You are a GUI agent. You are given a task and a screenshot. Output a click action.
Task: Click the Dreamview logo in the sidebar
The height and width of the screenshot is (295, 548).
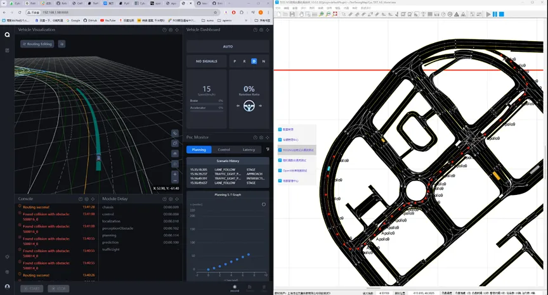point(7,35)
